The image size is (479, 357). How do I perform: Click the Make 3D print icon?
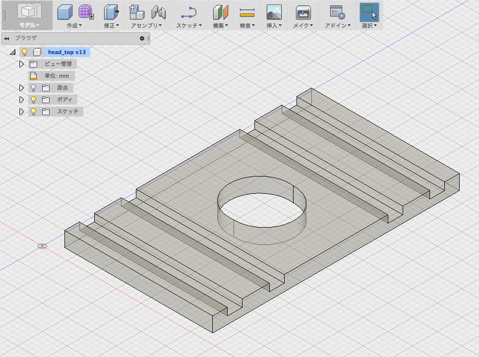(303, 12)
